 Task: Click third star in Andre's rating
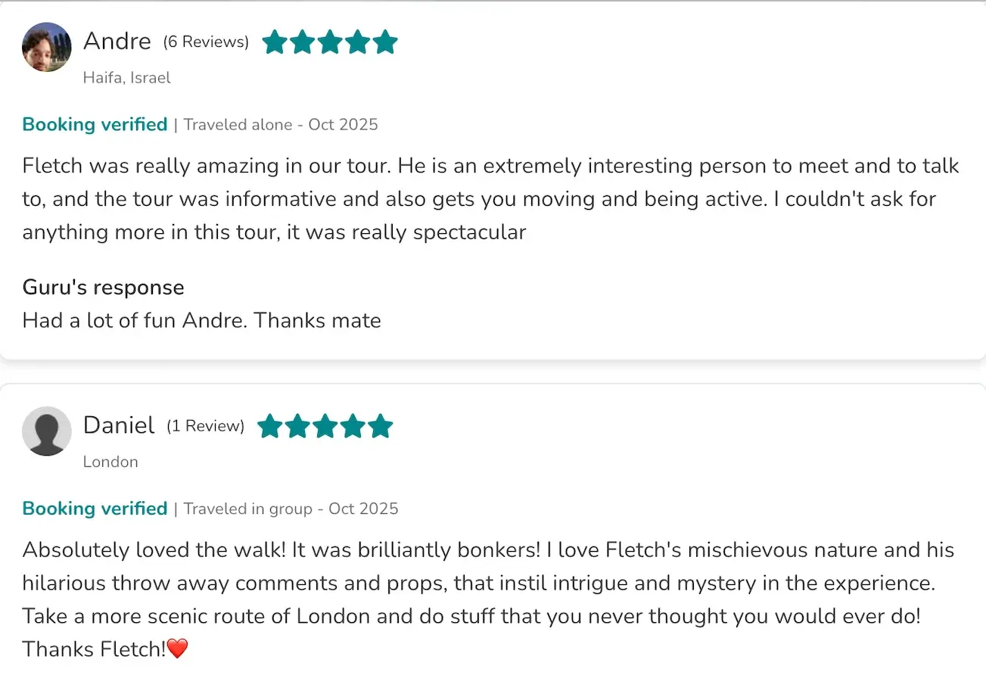click(330, 42)
